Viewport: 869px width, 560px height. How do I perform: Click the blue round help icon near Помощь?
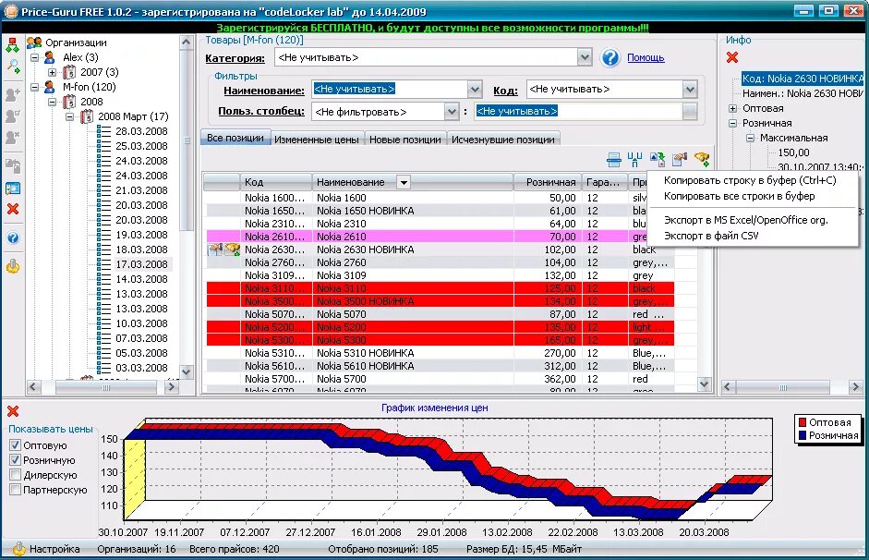610,57
